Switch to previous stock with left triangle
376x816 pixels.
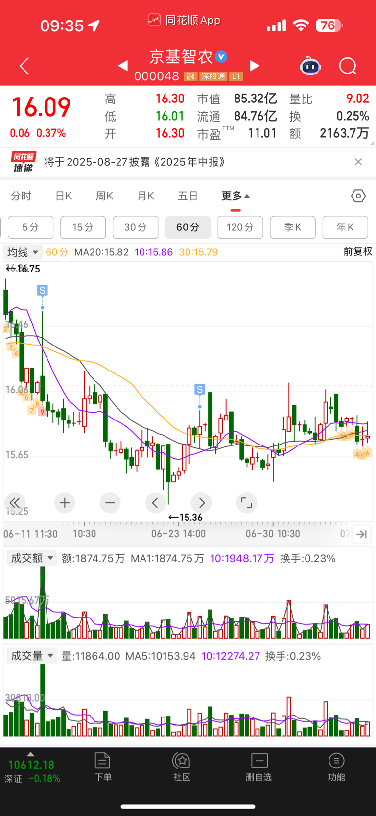coord(123,65)
